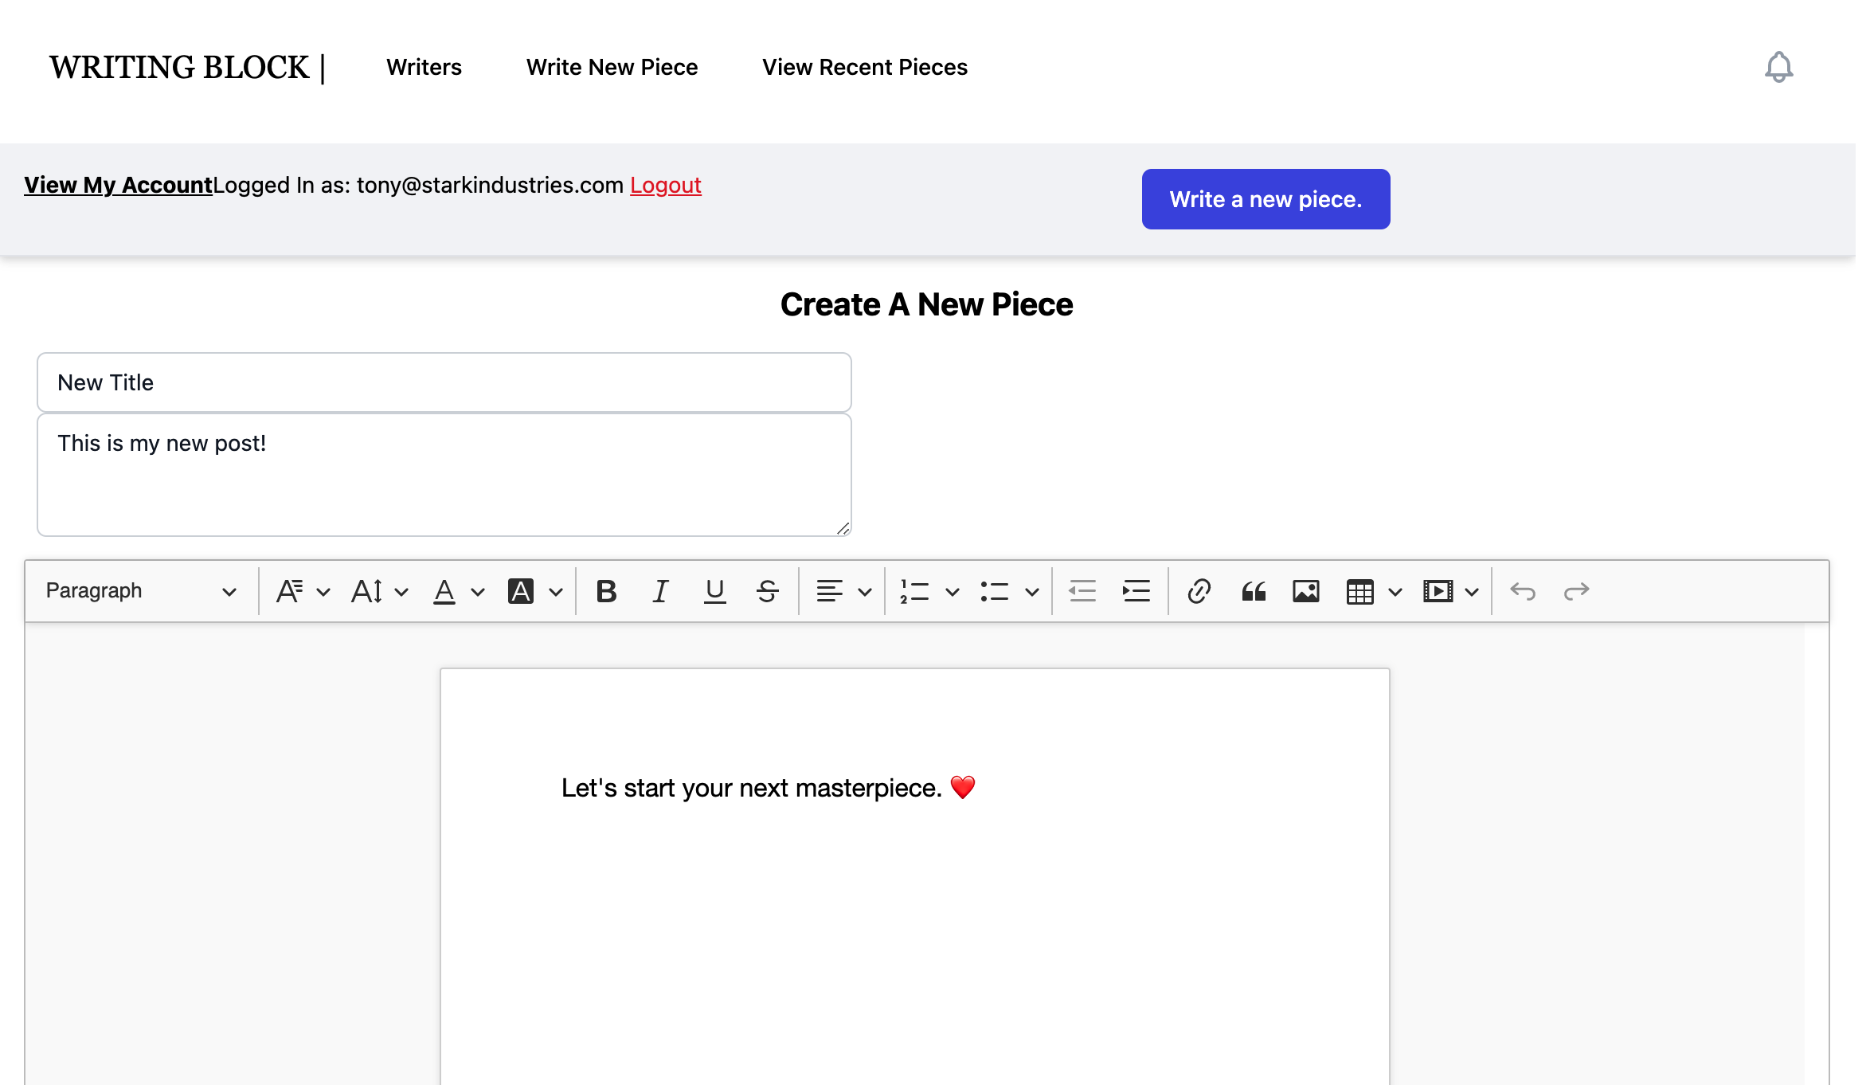Click the notification bell icon
Screen dimensions: 1870x1085
[1778, 67]
